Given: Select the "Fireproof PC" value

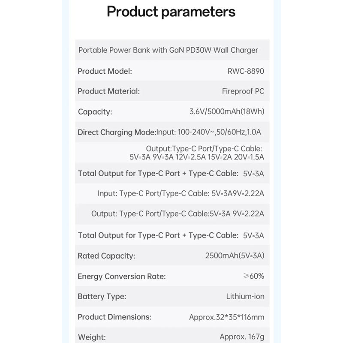Looking at the screenshot, I should (243, 91).
